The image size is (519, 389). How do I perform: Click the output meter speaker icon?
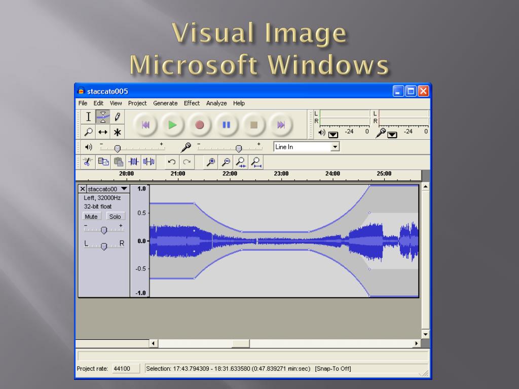pyautogui.click(x=322, y=133)
